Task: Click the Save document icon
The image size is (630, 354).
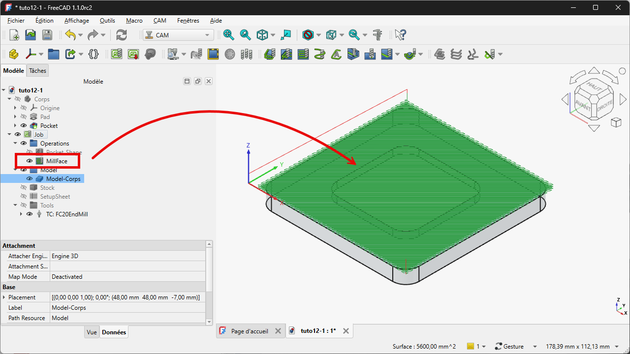Action: click(x=47, y=35)
